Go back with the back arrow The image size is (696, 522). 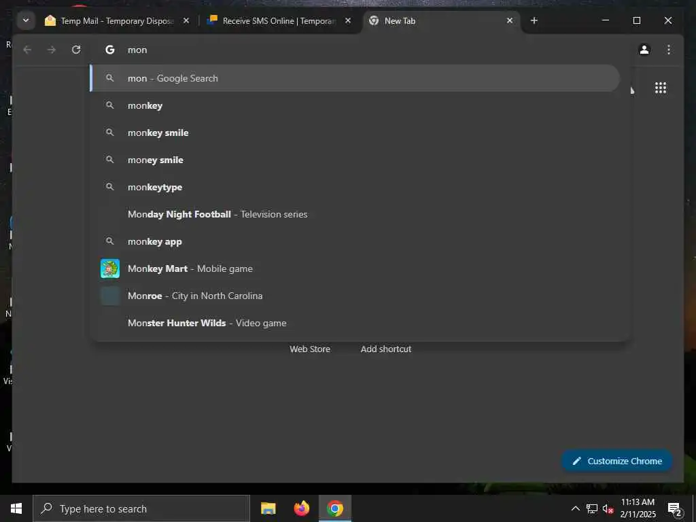coord(27,50)
